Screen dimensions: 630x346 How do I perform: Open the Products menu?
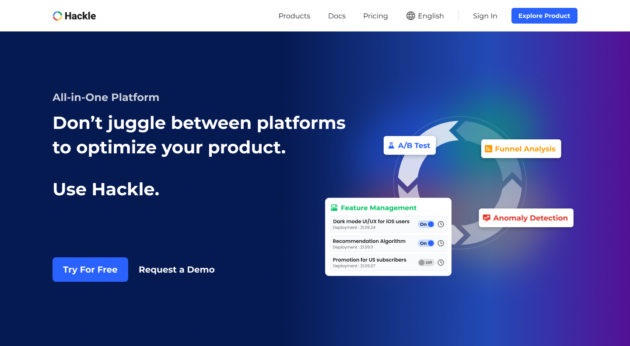[294, 16]
